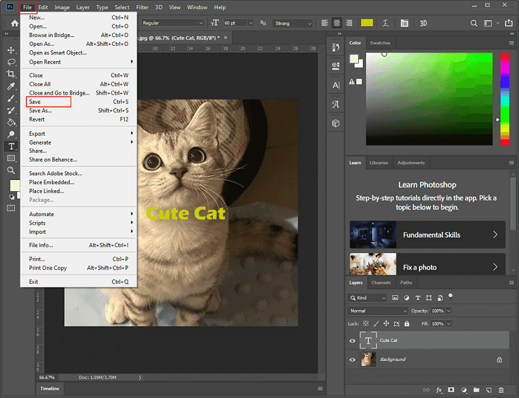This screenshot has height=398, width=519.
Task: Switch to the Channels tab
Action: coord(381,283)
